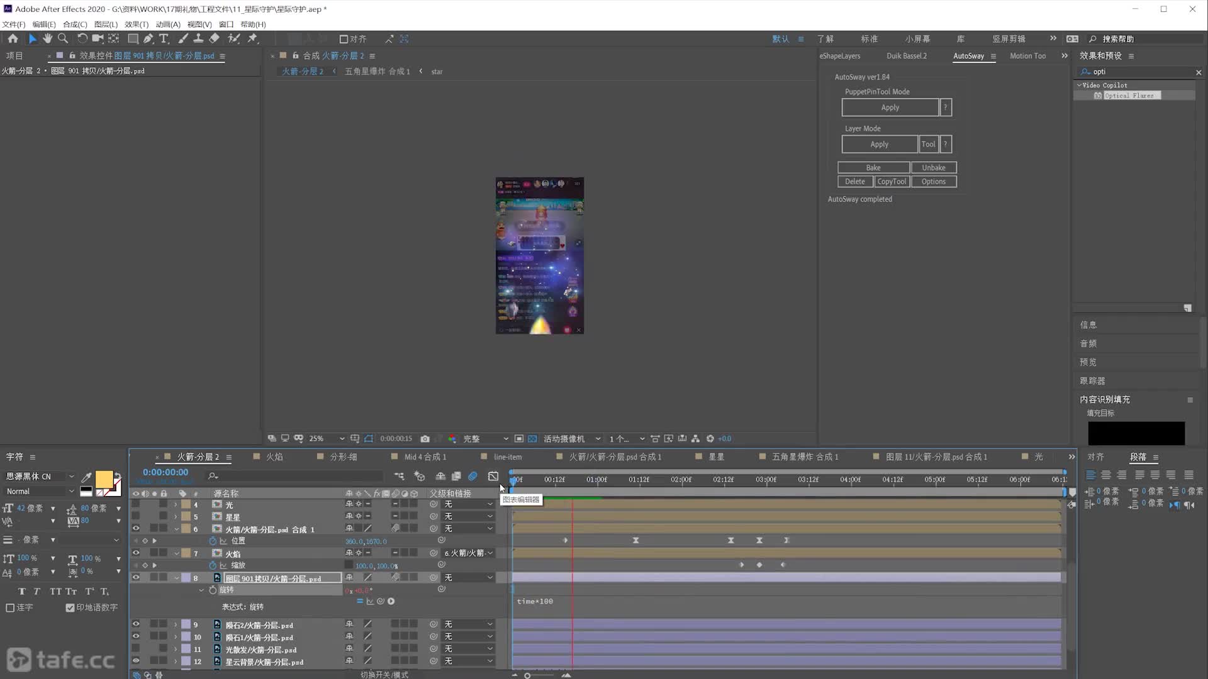The height and width of the screenshot is (679, 1208).
Task: Click the eyedropper in the Character panel
Action: pos(86,477)
